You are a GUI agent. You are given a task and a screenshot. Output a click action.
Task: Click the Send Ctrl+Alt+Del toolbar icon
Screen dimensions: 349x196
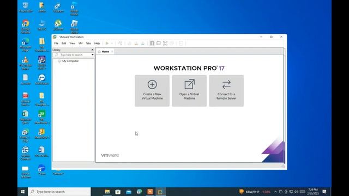click(x=120, y=44)
